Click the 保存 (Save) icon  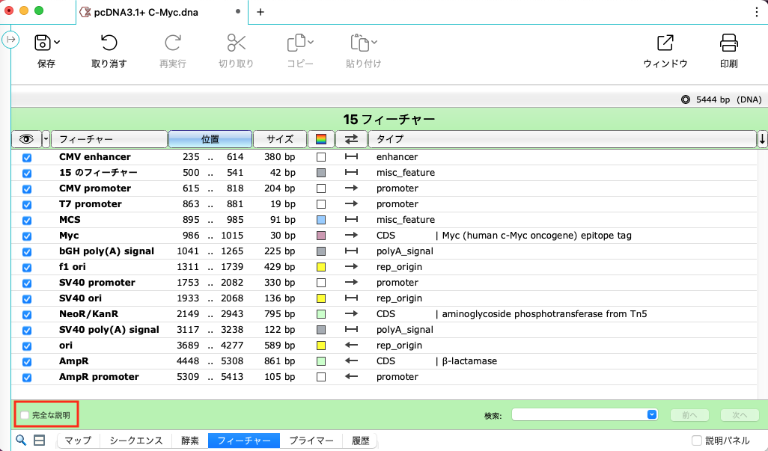coord(43,43)
